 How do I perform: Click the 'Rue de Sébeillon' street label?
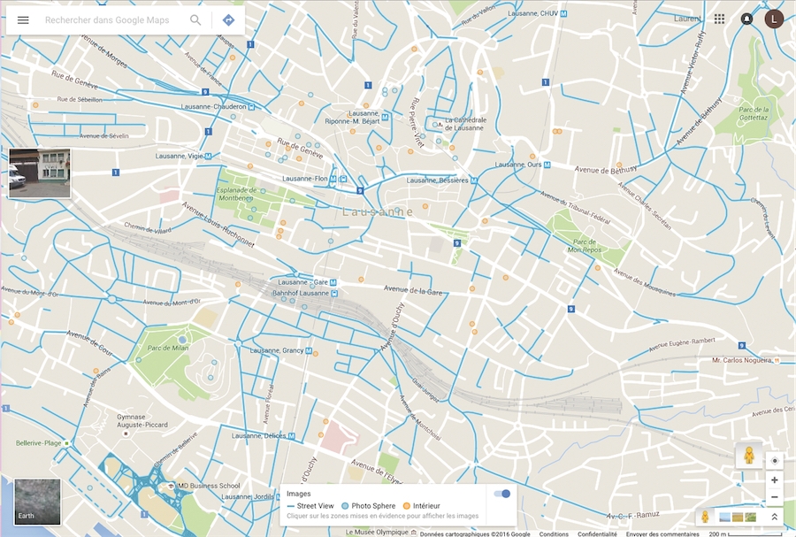[80, 99]
